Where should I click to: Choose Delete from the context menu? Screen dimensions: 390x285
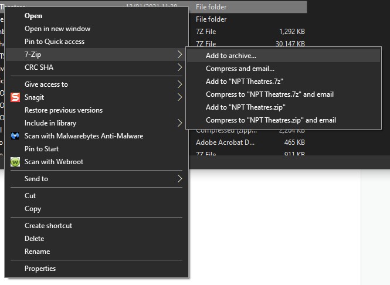(97, 239)
